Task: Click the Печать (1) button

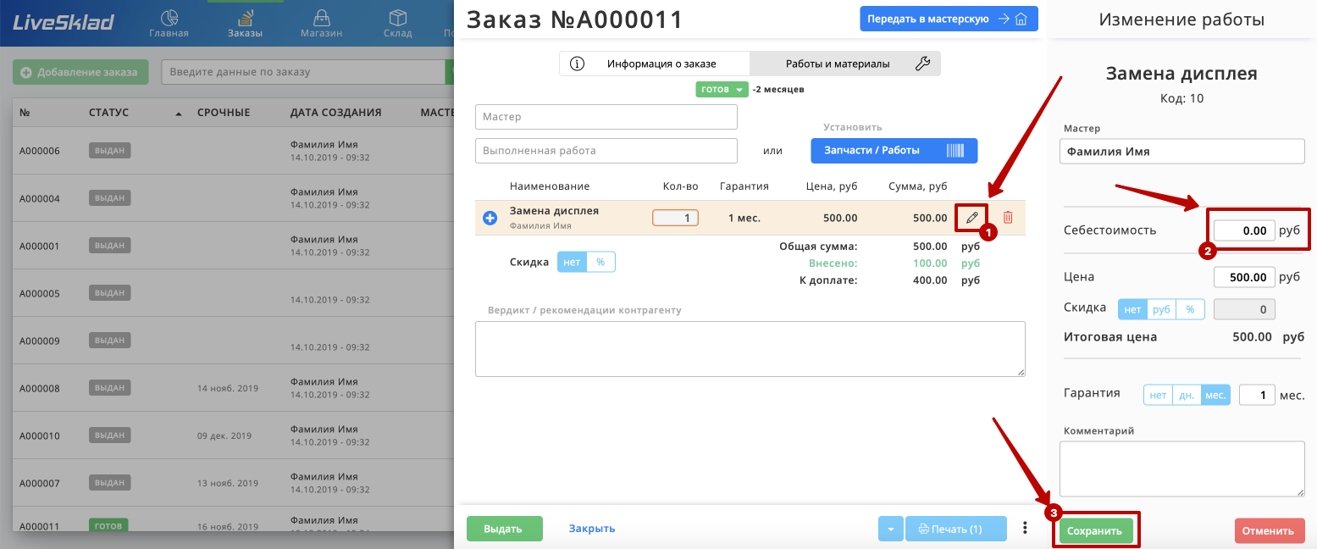Action: (956, 529)
